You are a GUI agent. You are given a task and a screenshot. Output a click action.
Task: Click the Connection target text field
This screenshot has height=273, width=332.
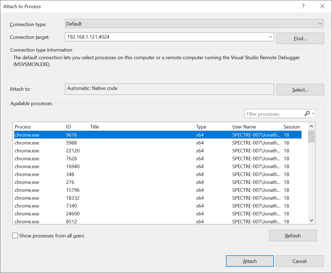[x=163, y=37]
